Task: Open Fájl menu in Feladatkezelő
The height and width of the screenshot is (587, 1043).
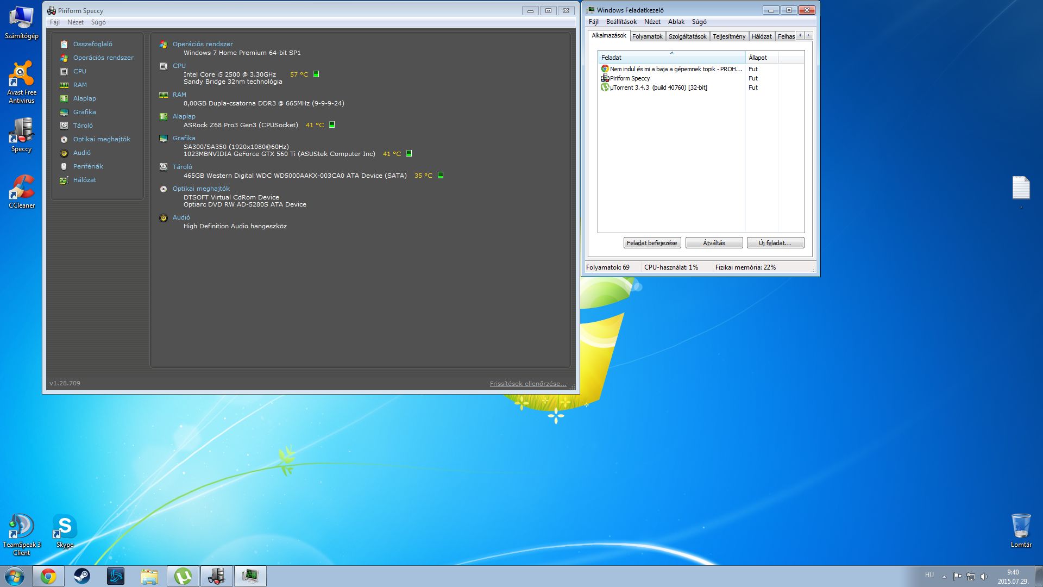Action: click(x=594, y=22)
